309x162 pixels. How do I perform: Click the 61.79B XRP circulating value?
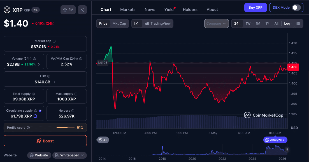coord(21,116)
